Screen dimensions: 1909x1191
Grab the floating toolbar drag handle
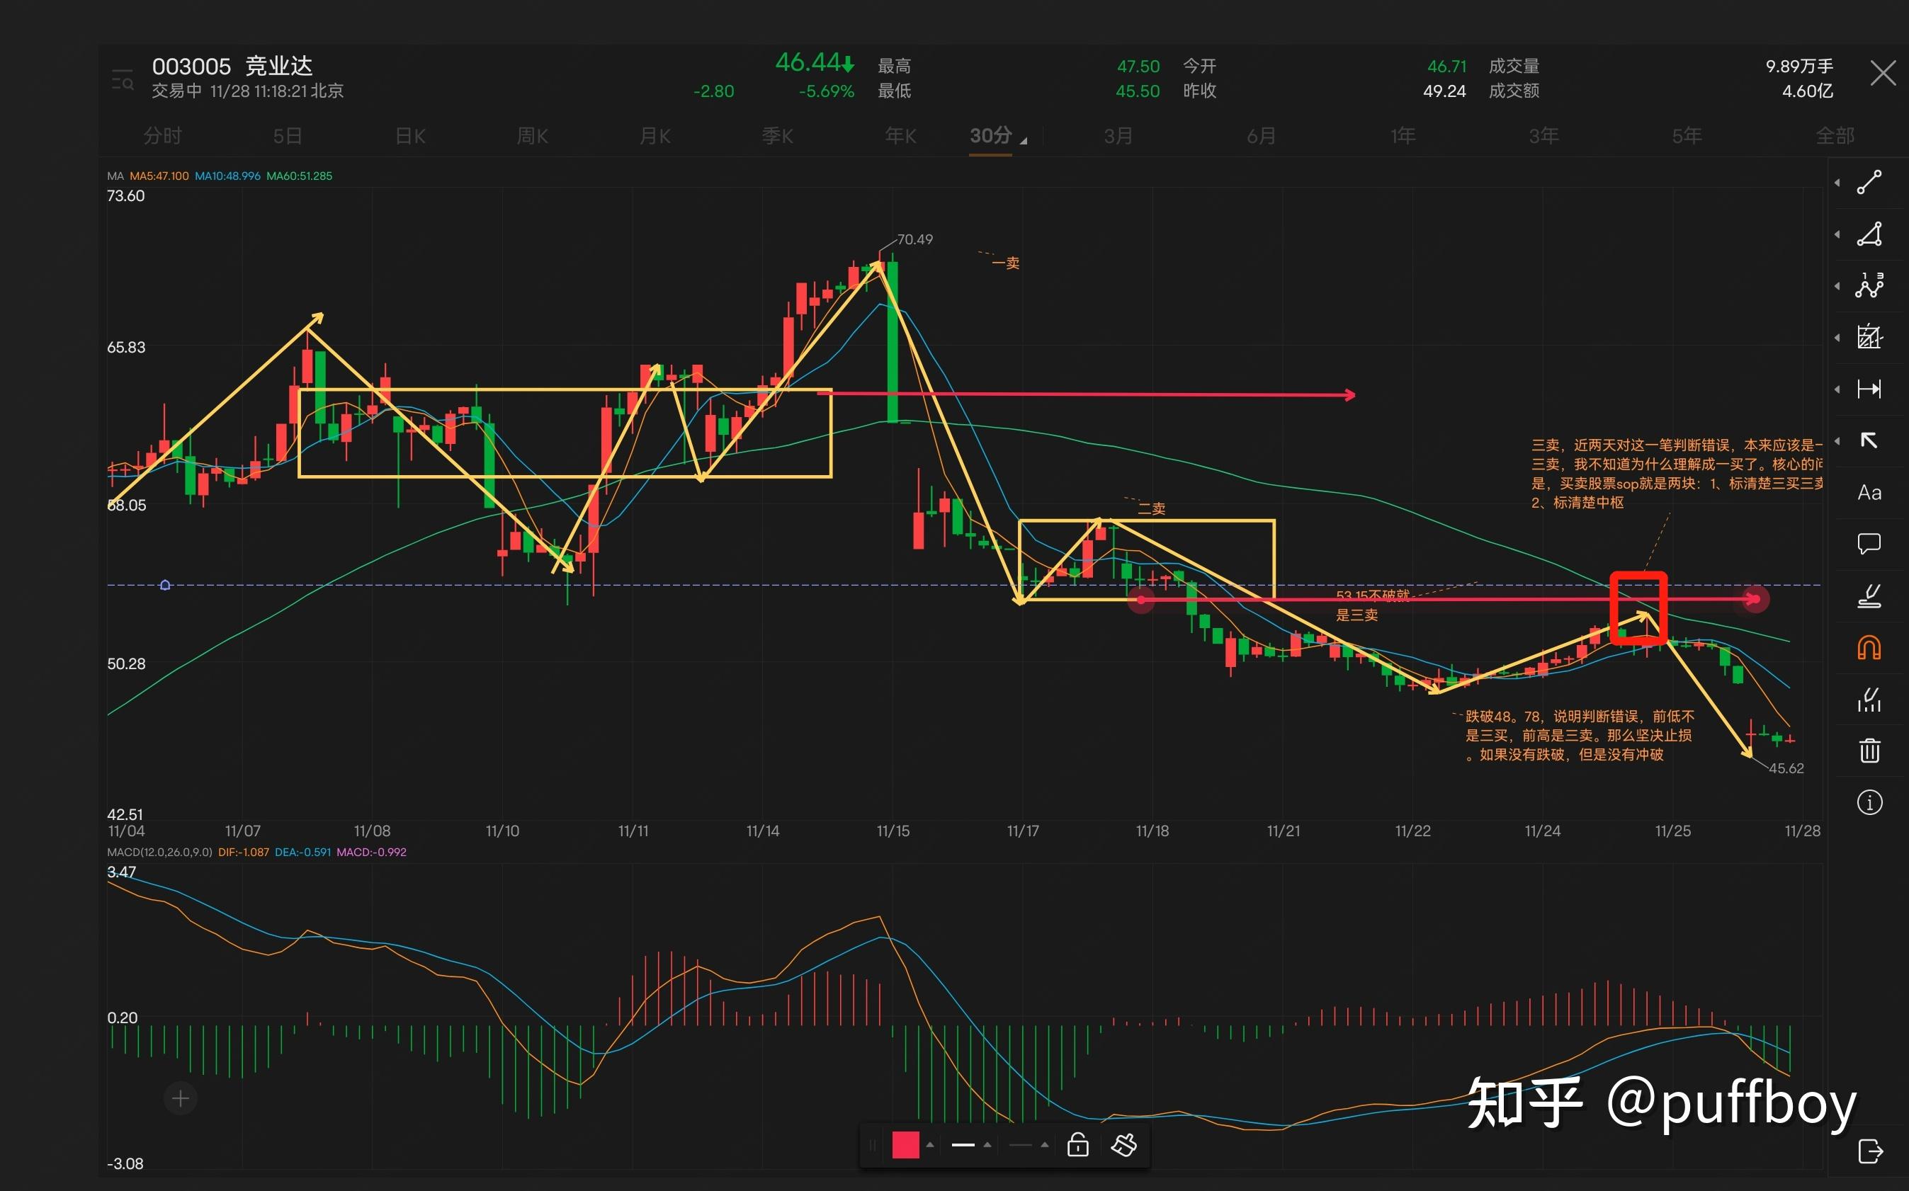(x=872, y=1144)
